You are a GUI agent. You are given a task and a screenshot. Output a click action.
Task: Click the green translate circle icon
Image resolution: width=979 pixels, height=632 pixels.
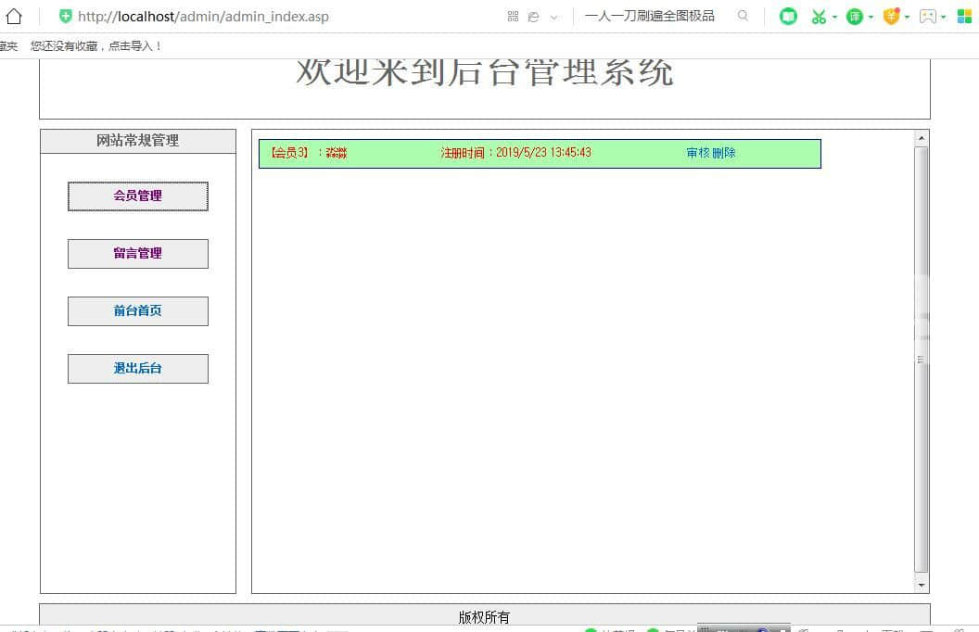point(854,16)
